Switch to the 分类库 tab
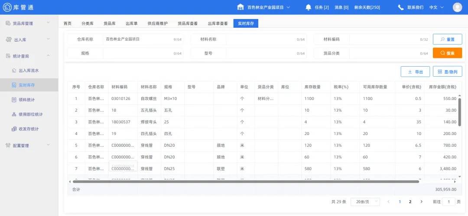The image size is (468, 216). (88, 23)
